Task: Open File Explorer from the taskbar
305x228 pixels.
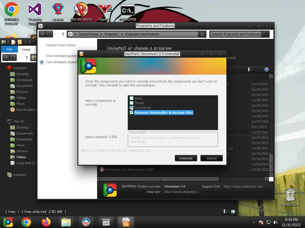Action: [66, 222]
